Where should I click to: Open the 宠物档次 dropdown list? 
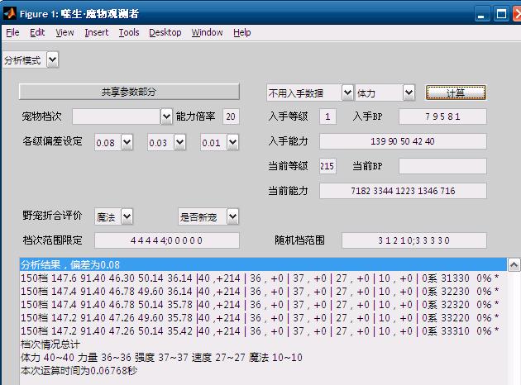pos(165,116)
